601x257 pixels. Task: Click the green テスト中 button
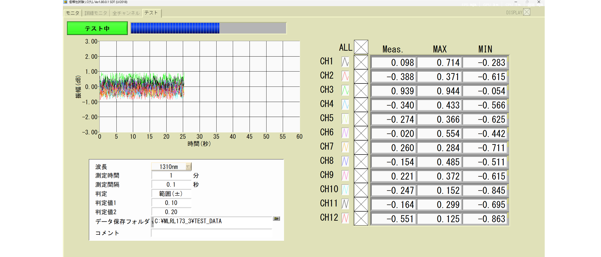coord(97,28)
